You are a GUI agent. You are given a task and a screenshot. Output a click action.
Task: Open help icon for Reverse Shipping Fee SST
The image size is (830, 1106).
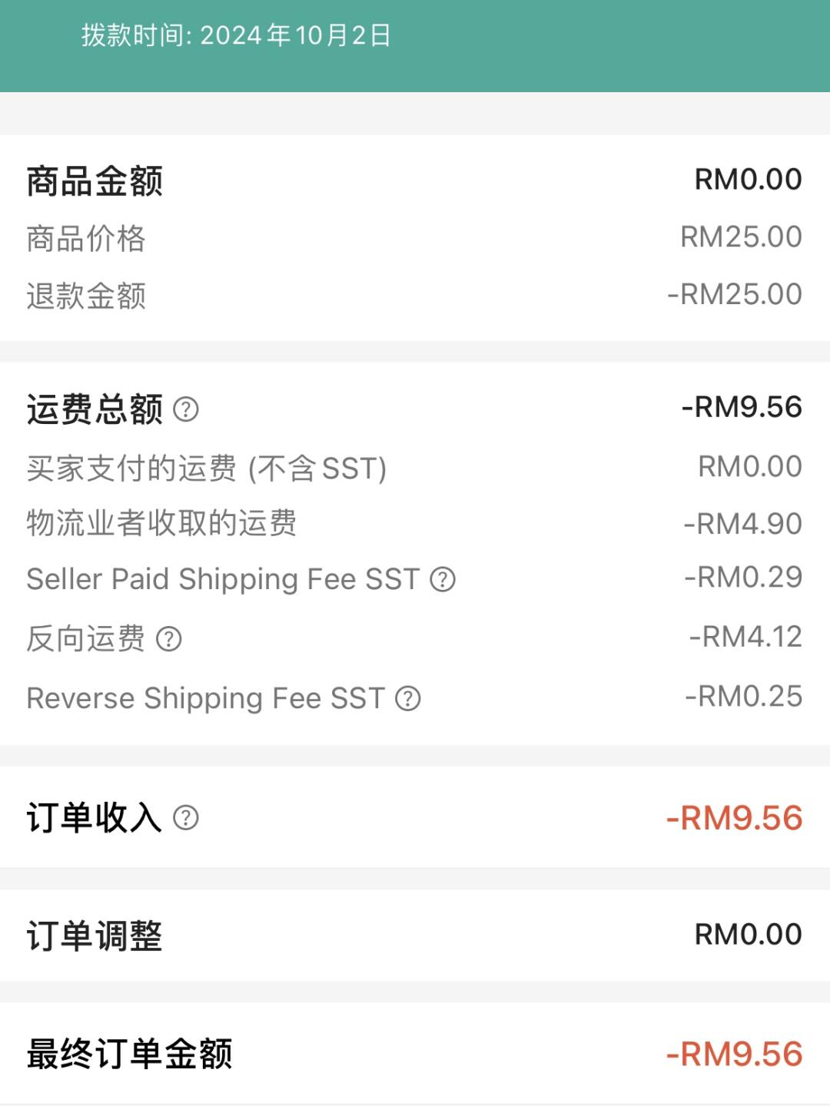[x=408, y=698]
